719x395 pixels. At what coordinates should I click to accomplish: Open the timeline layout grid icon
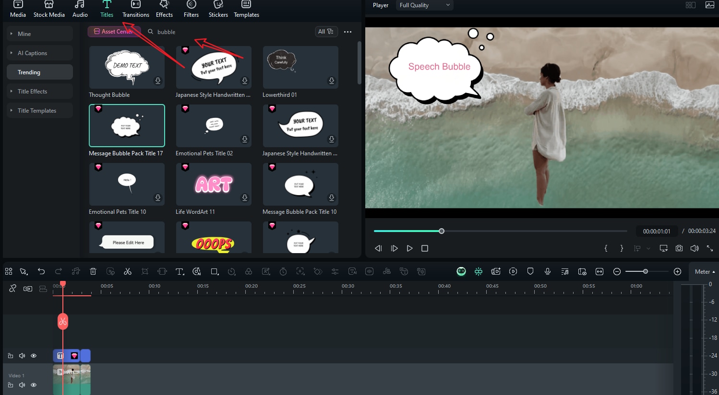(9, 271)
